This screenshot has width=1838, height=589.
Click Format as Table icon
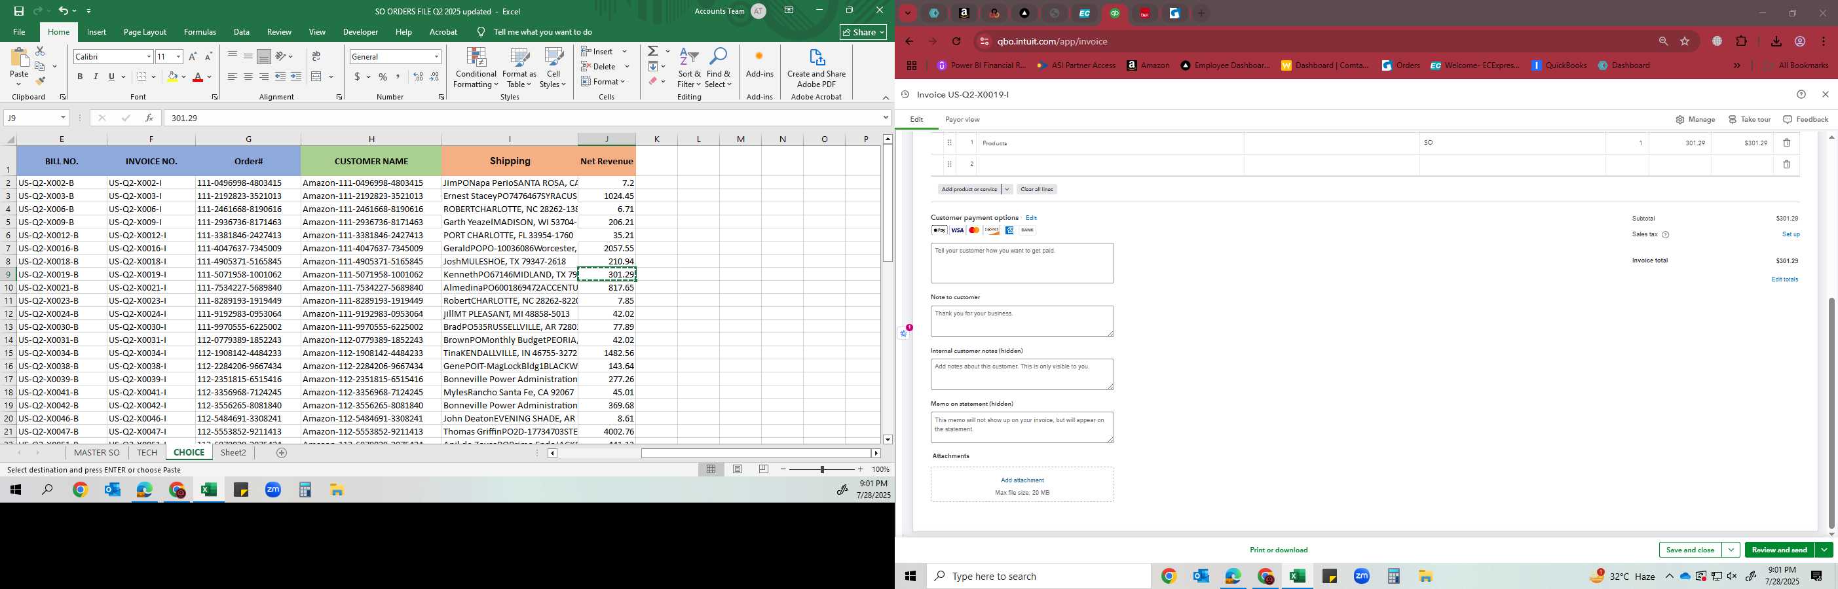519,58
